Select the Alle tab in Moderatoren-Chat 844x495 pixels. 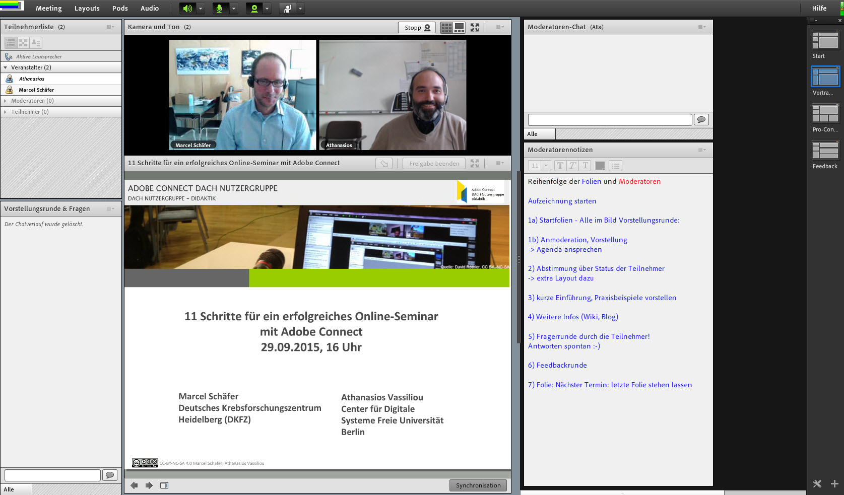(x=540, y=134)
